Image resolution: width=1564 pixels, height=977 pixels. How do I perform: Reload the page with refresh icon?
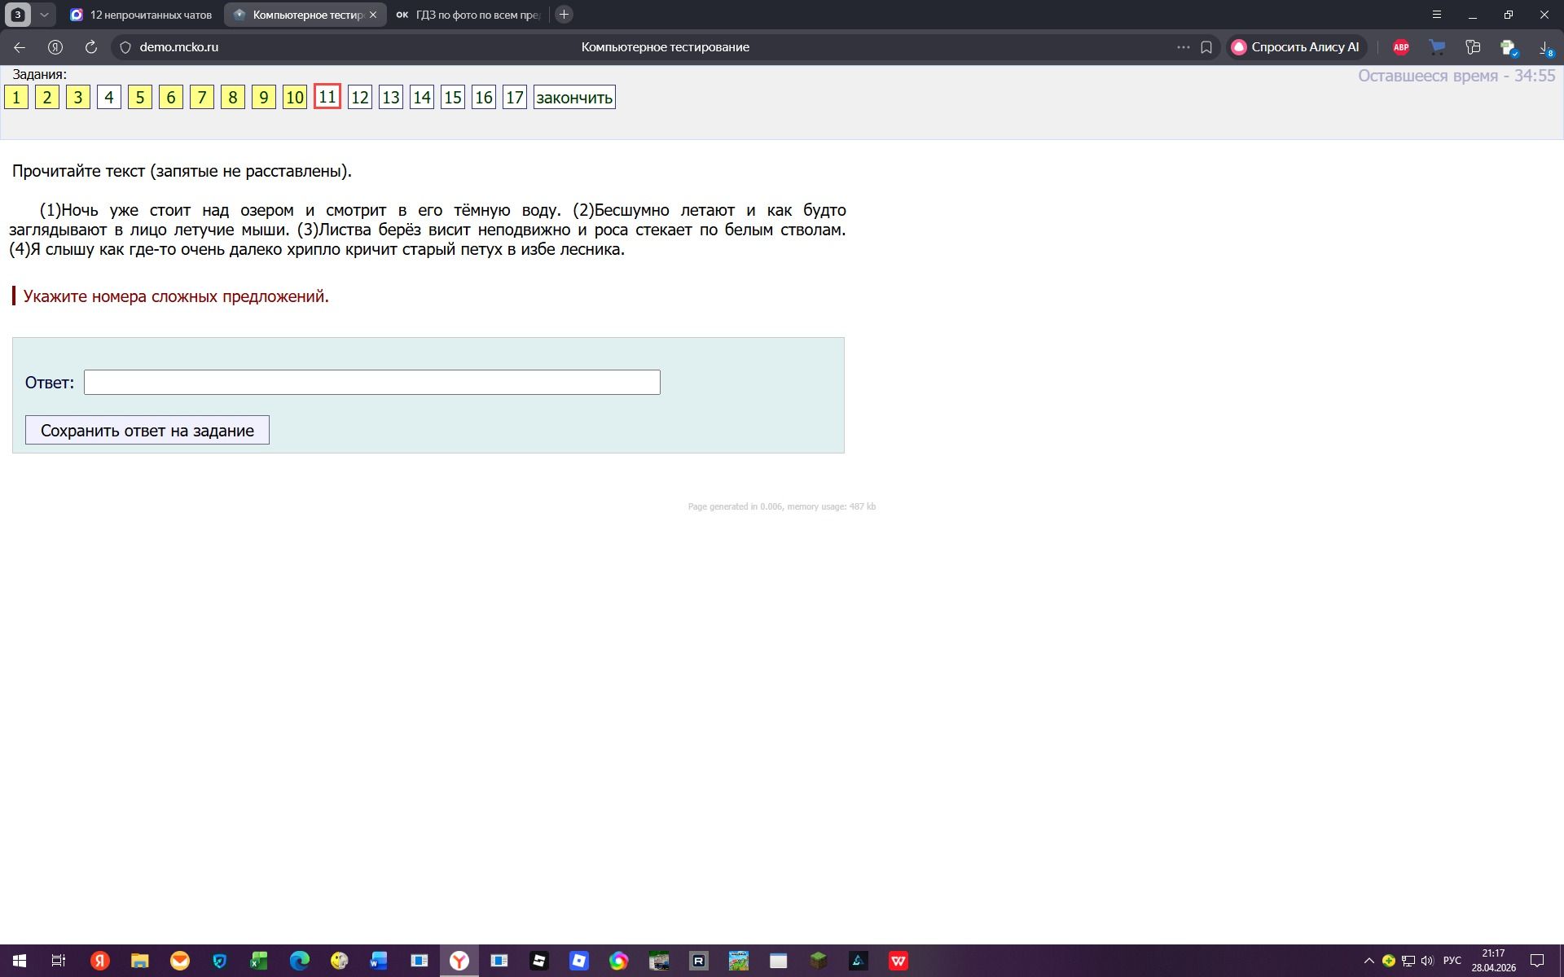(91, 47)
